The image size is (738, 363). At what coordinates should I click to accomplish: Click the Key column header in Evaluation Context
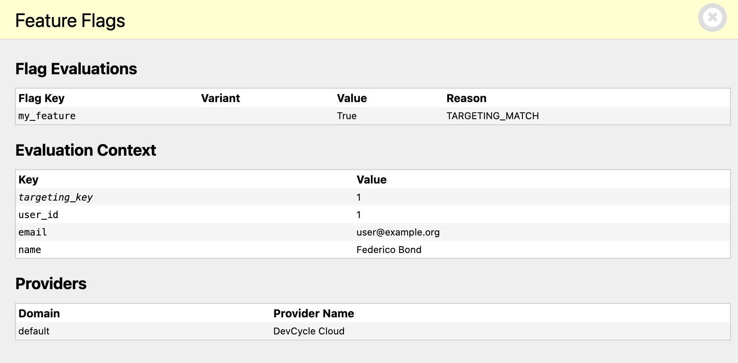point(28,180)
